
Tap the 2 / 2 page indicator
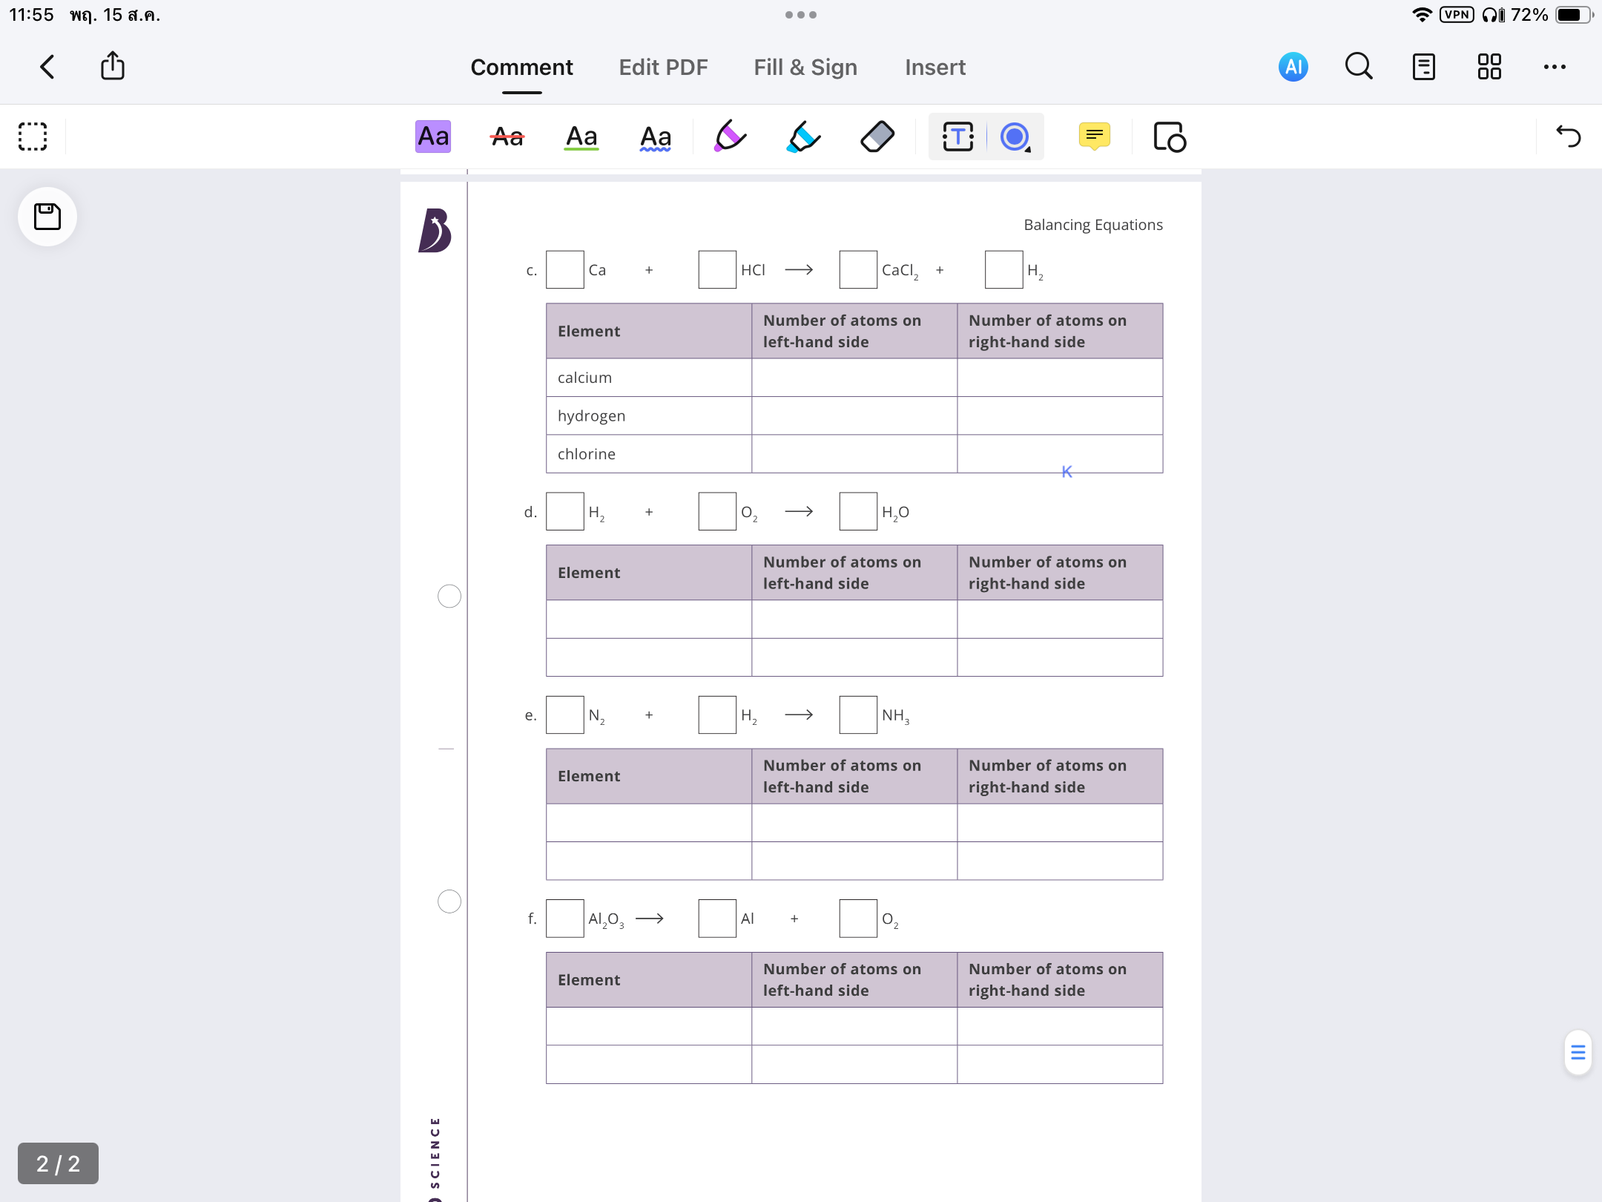(58, 1163)
